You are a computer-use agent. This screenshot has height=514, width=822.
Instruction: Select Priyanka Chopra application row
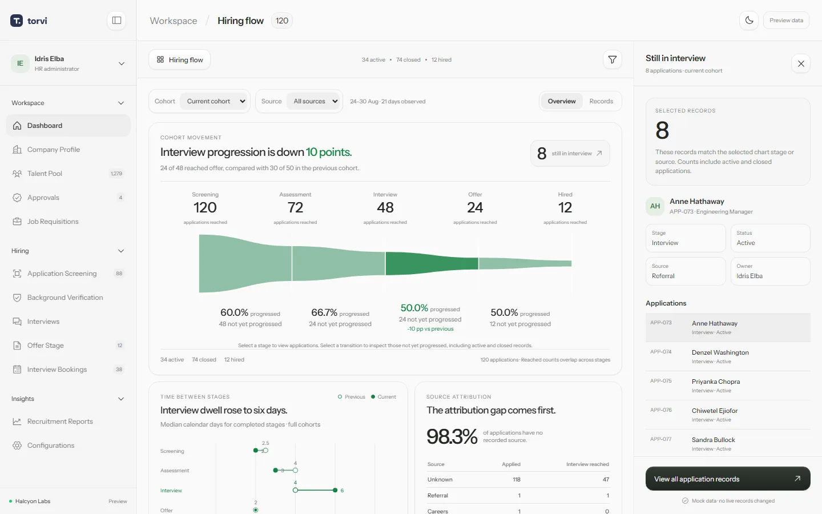coord(728,385)
